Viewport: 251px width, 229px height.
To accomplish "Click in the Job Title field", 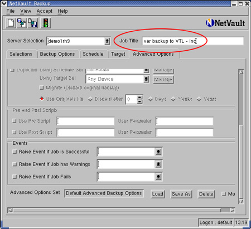I will [192, 41].
